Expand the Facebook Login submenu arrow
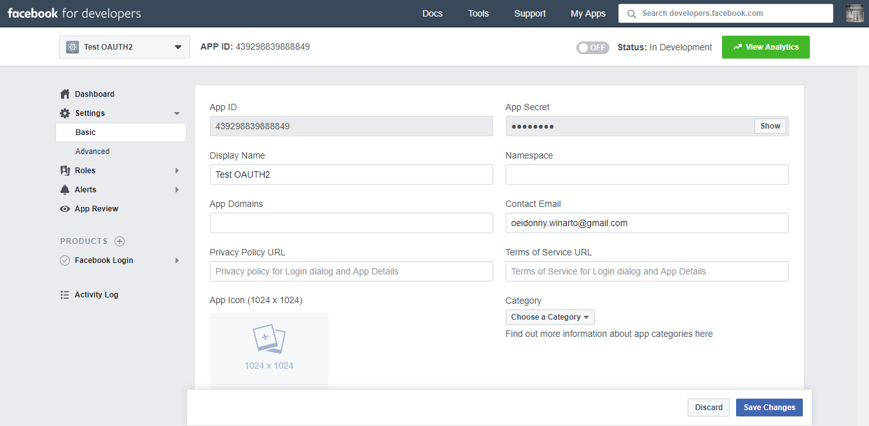 click(177, 260)
